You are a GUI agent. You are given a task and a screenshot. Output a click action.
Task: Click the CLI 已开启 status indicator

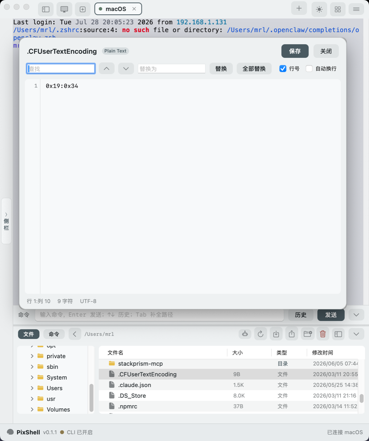tap(77, 432)
